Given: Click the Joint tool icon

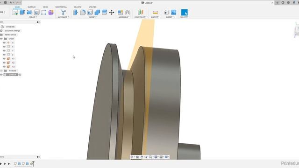Looking at the screenshot, I should (128, 13).
